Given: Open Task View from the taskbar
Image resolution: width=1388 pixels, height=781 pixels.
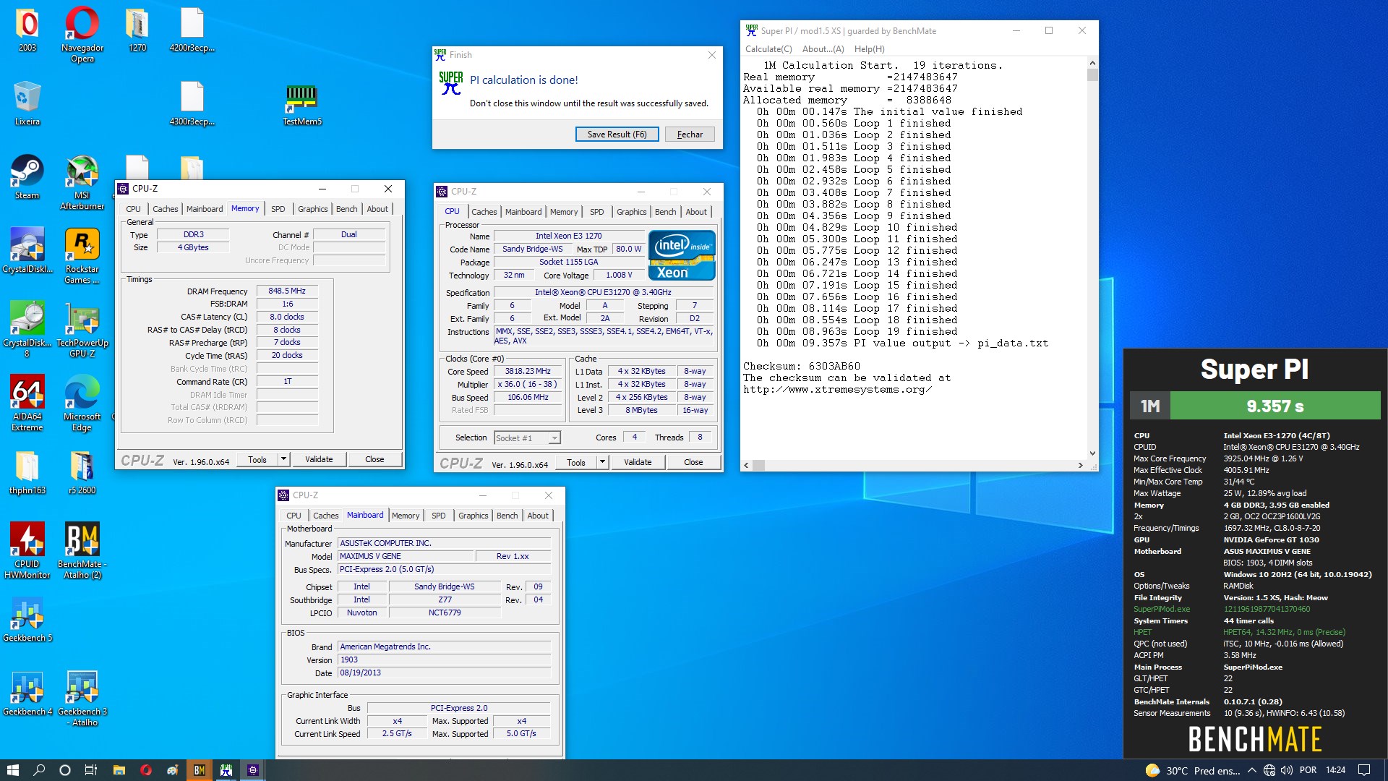Looking at the screenshot, I should tap(91, 770).
